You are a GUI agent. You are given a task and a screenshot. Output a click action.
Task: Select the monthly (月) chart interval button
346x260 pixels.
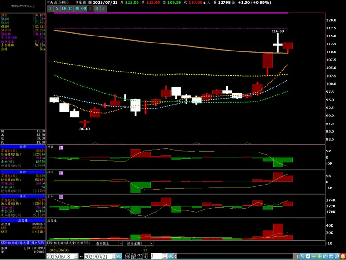[104, 8]
